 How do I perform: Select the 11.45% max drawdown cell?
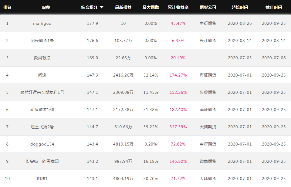click(151, 92)
